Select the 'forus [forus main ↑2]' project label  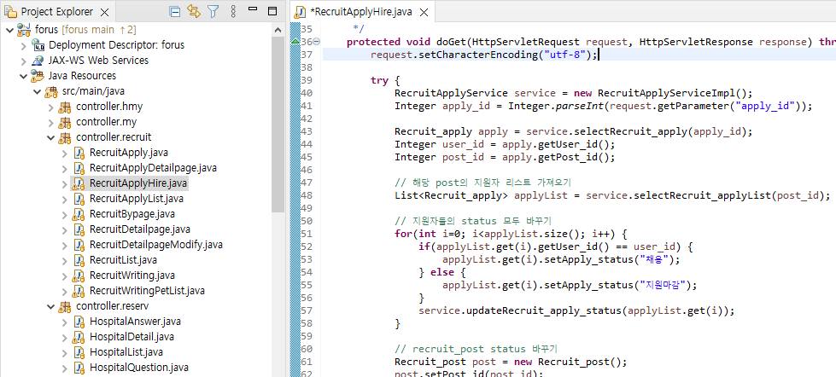click(85, 29)
